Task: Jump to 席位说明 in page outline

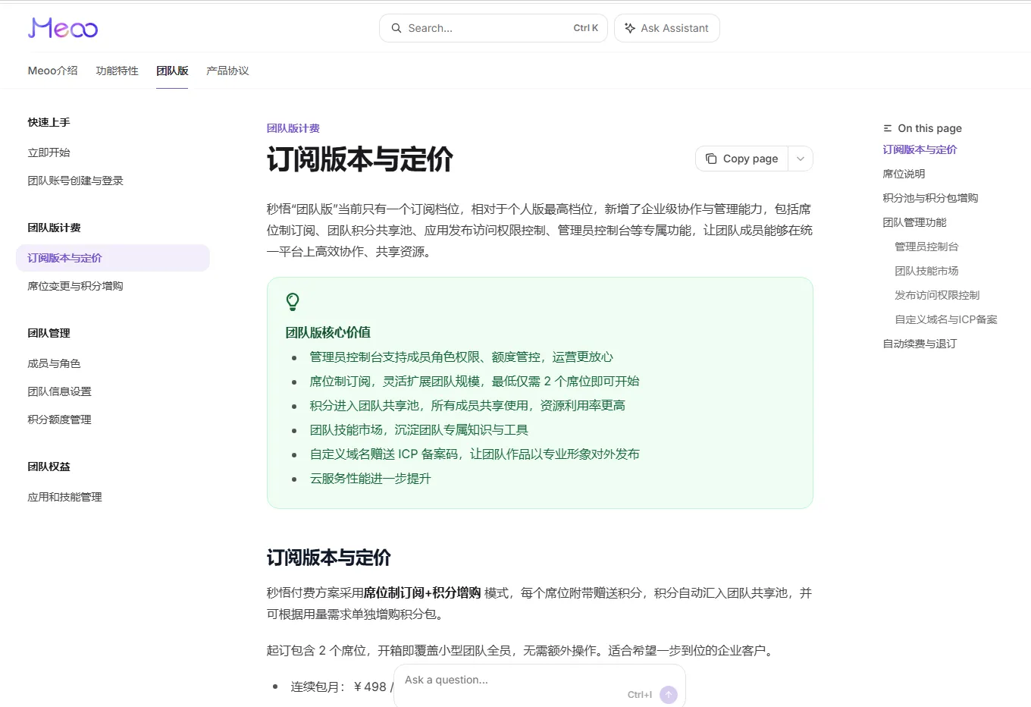Action: click(x=904, y=174)
